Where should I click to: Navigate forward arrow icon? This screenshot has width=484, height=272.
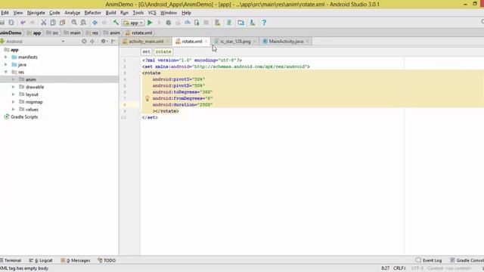pyautogui.click(x=104, y=23)
